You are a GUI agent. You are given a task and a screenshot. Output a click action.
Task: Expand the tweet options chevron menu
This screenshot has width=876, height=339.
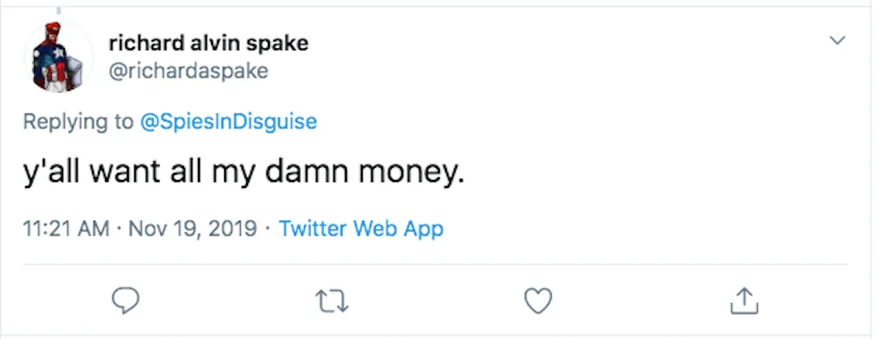(x=837, y=41)
